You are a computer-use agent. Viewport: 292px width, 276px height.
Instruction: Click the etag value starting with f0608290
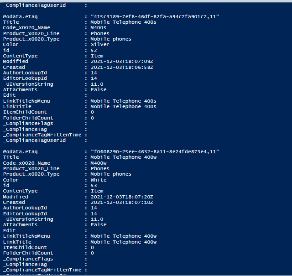click(x=155, y=151)
